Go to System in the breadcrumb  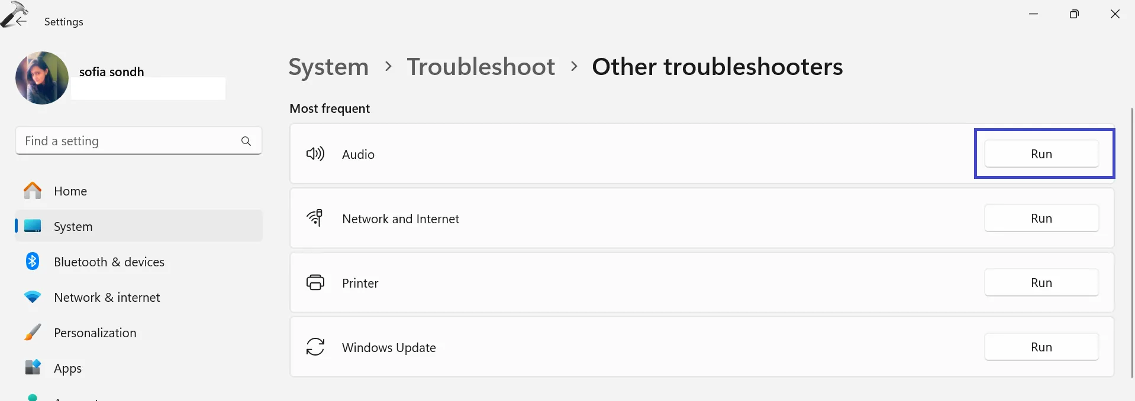coord(328,67)
